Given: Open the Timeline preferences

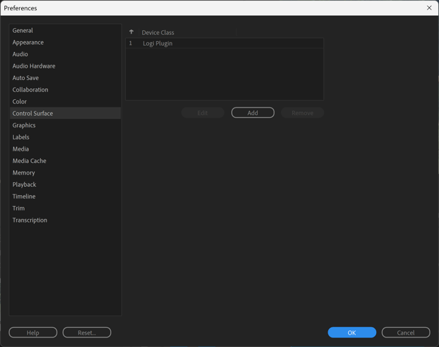Looking at the screenshot, I should click(x=24, y=196).
